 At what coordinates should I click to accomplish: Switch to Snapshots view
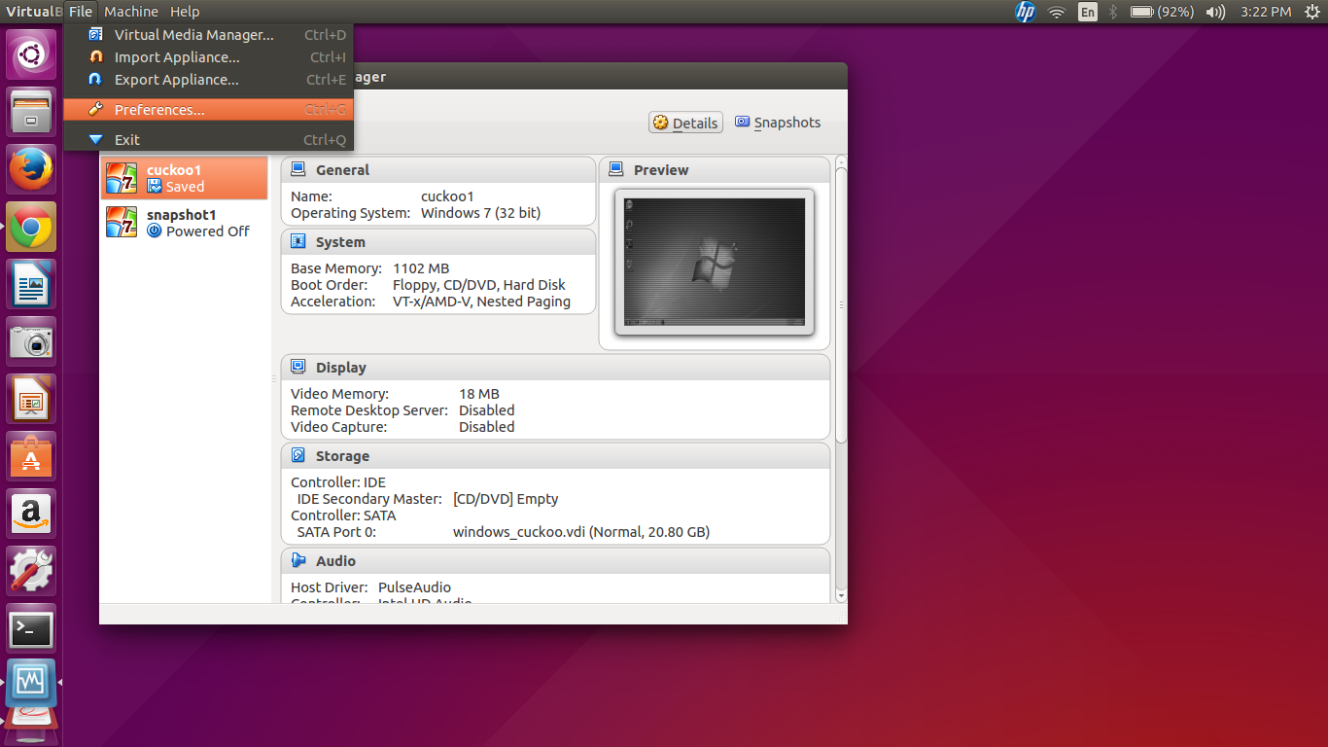[x=778, y=123]
